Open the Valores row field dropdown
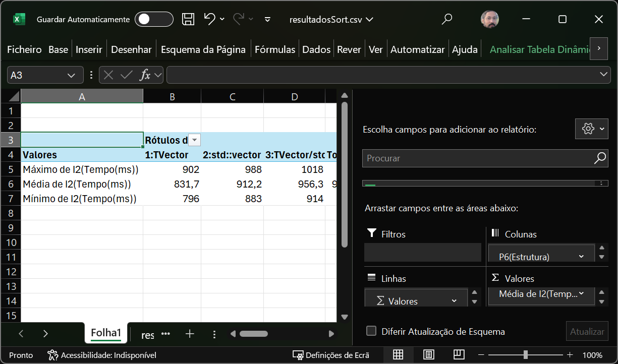 pyautogui.click(x=454, y=301)
